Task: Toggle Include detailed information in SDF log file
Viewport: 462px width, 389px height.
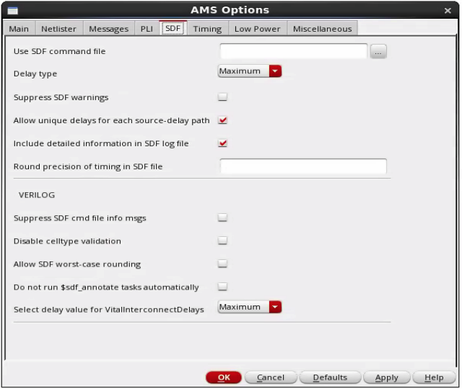Action: coord(223,143)
